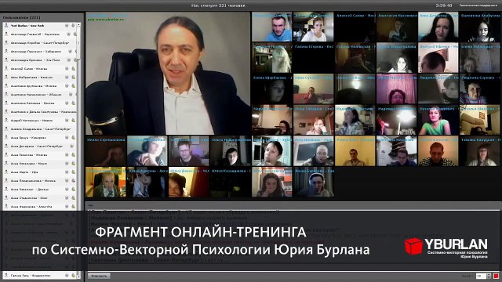Open the red chat color swatch
Viewport: 502px width, 282px height.
497,276
